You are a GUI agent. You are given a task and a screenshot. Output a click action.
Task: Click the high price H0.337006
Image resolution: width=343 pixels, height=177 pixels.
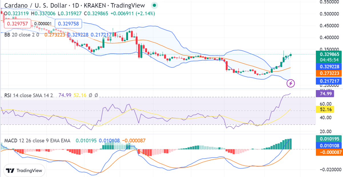(44, 13)
